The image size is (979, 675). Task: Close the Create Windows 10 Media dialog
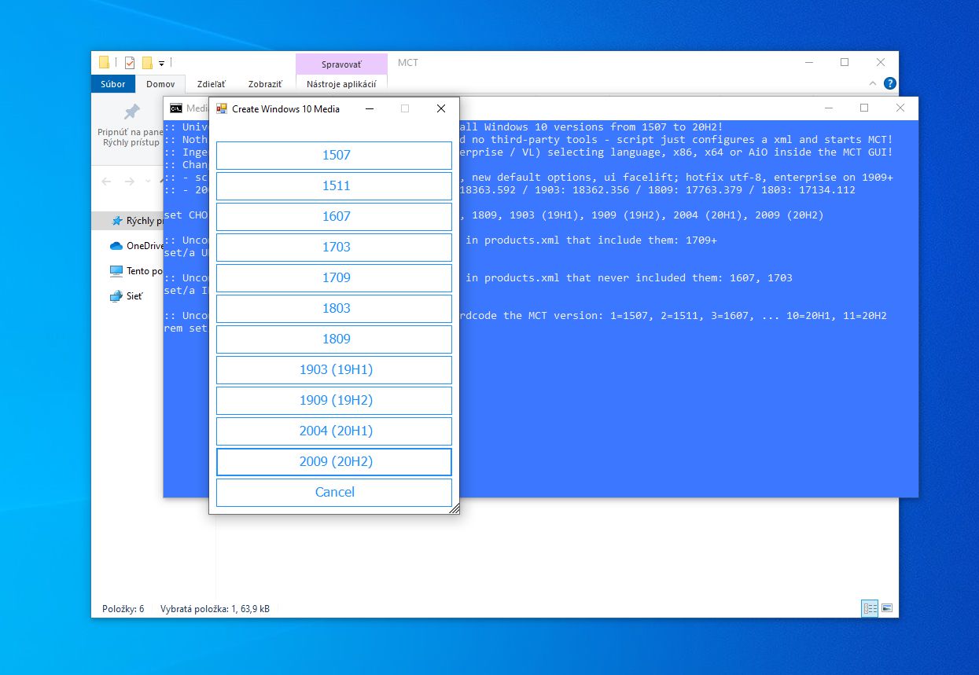[441, 108]
